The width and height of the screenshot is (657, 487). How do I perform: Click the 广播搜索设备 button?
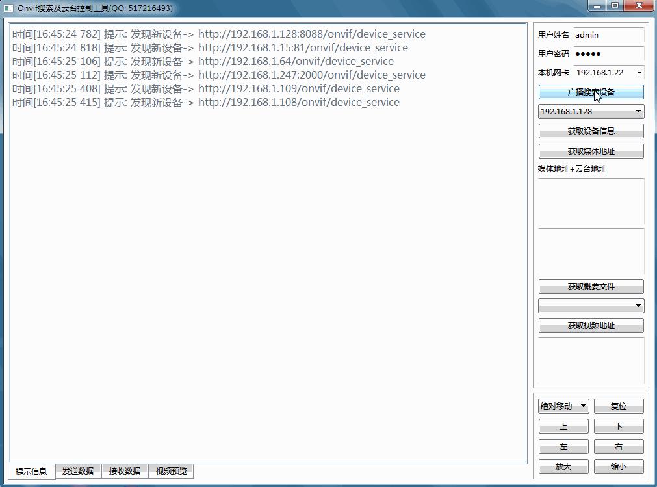[x=591, y=92]
